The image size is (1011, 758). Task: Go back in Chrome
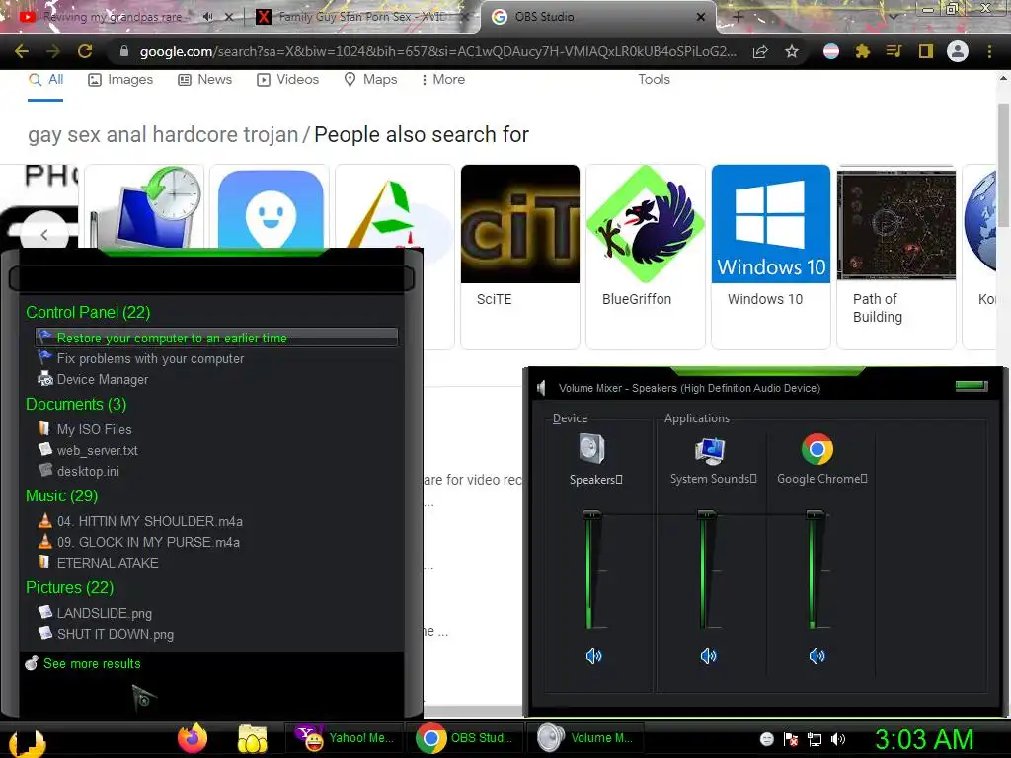click(22, 51)
